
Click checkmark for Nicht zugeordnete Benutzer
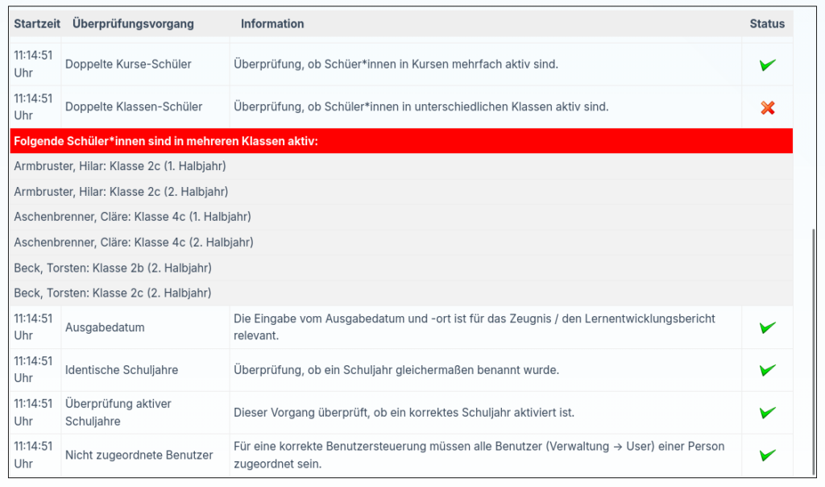[x=767, y=455]
